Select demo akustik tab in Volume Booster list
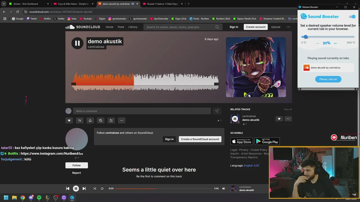This screenshot has height=202, width=360. [328, 68]
